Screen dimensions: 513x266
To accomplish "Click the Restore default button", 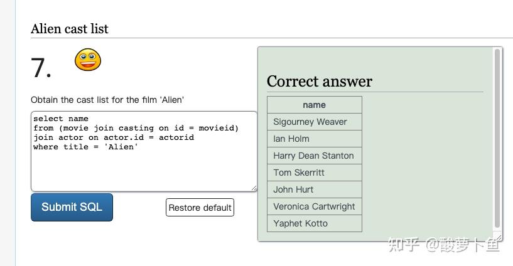I will click(200, 208).
